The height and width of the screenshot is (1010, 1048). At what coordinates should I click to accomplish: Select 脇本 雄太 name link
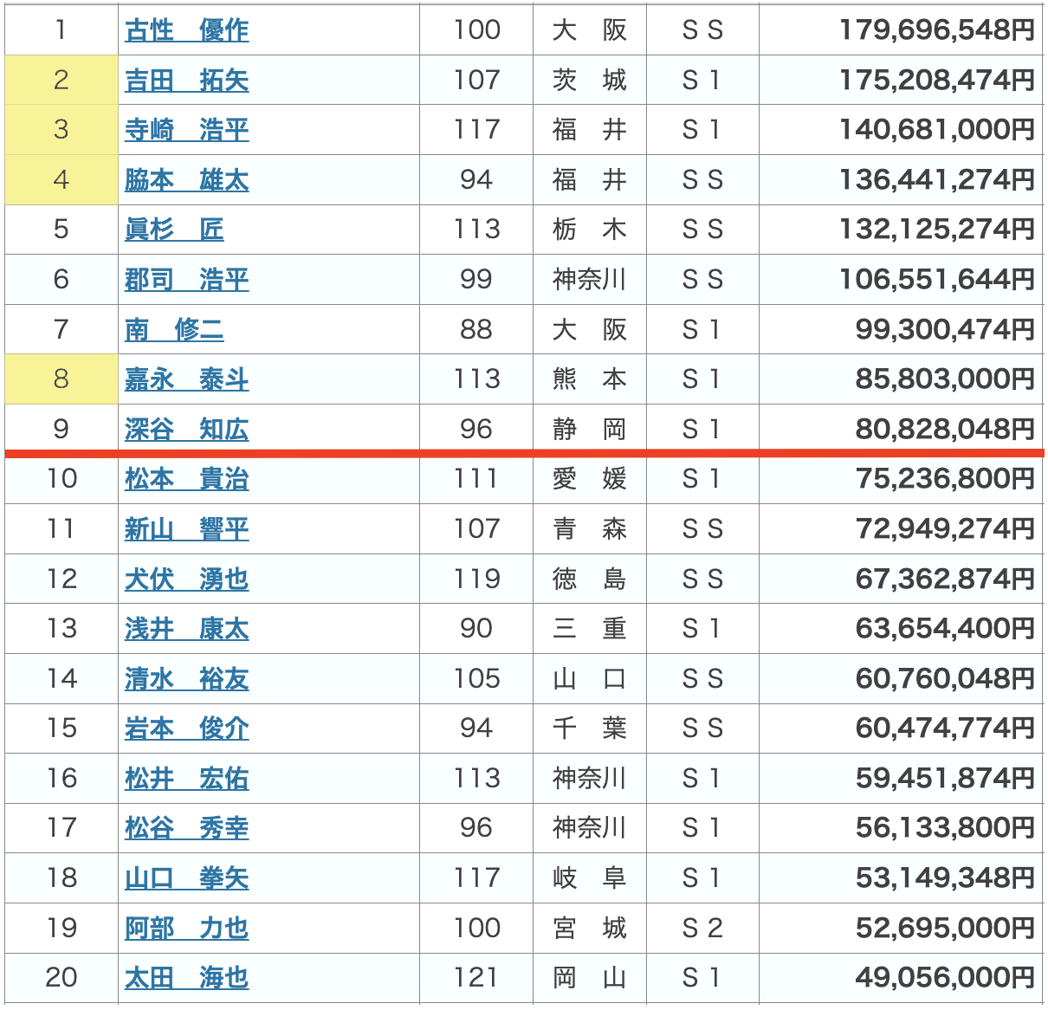pyautogui.click(x=186, y=180)
